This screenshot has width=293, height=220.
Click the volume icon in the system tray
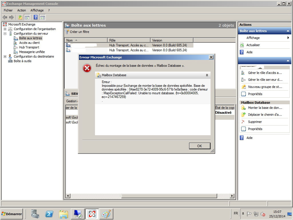tap(263, 214)
